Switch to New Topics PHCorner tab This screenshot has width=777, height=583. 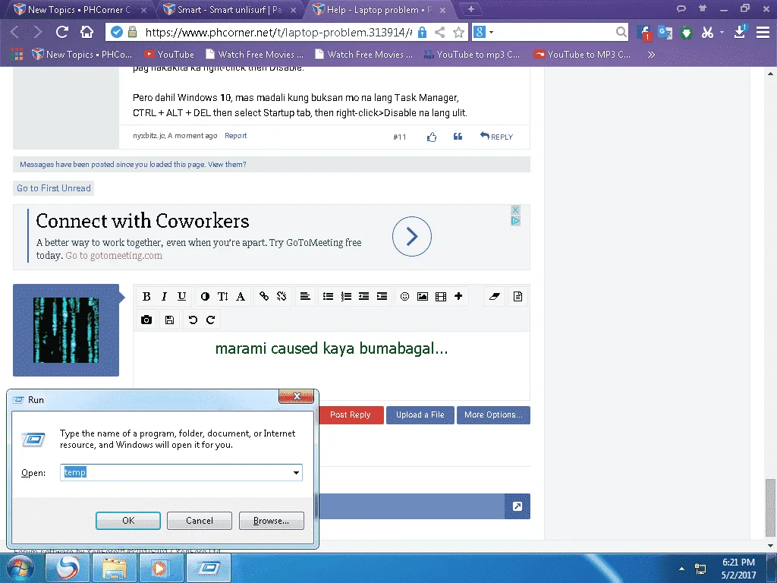point(79,9)
